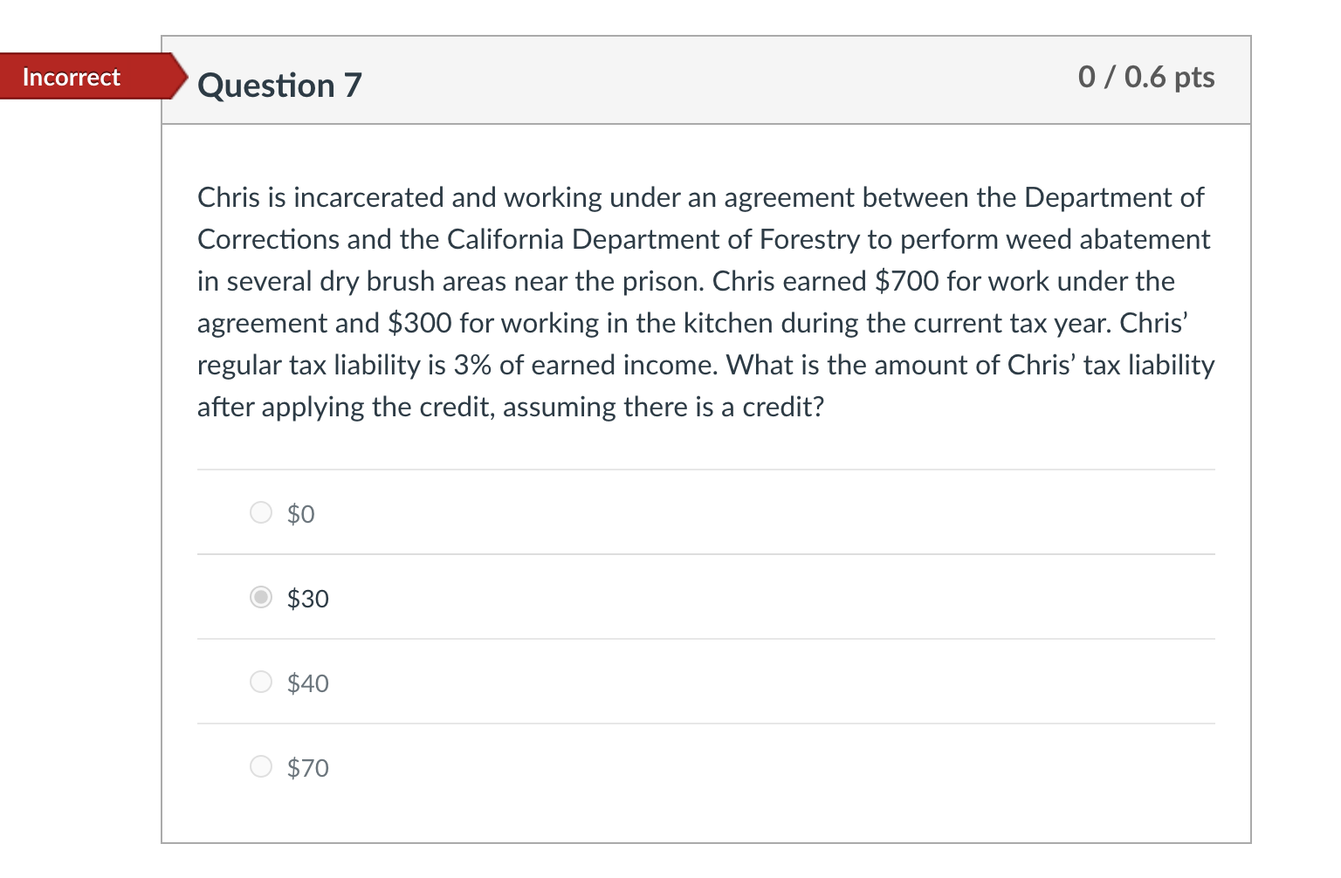Click the $0 answer label

pos(300,514)
